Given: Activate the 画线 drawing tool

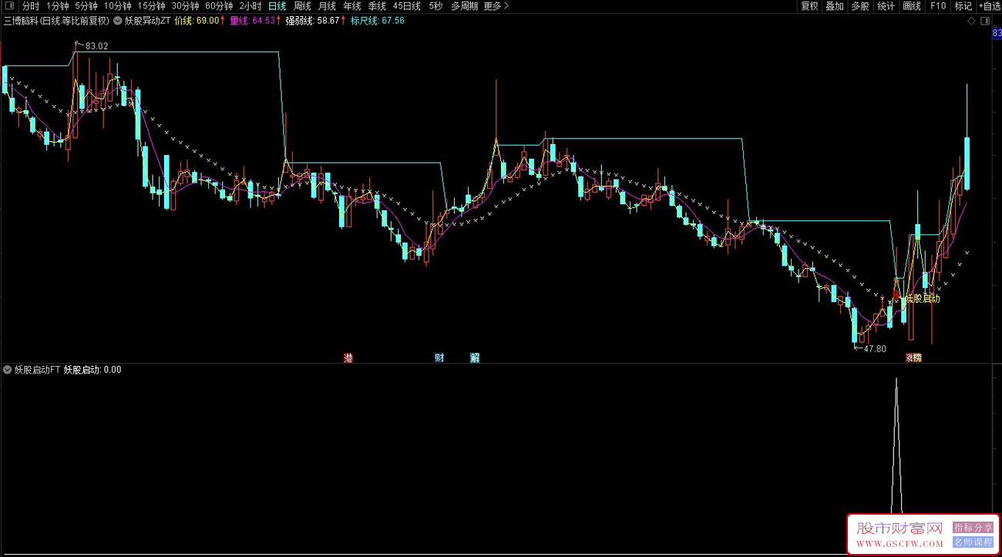Looking at the screenshot, I should coord(912,6).
